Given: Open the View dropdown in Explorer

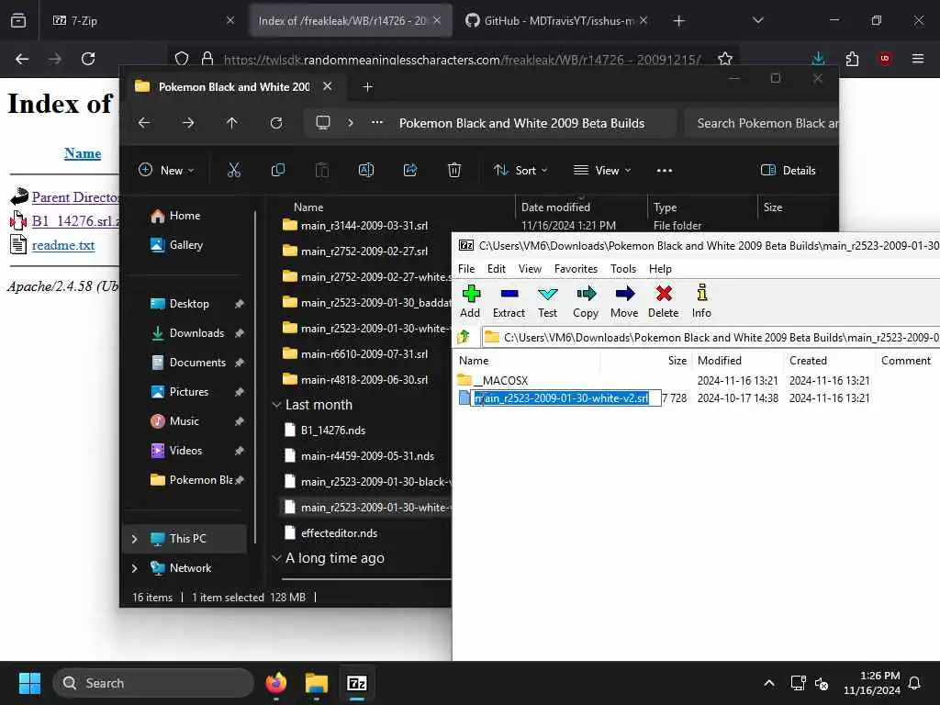Looking at the screenshot, I should [602, 170].
